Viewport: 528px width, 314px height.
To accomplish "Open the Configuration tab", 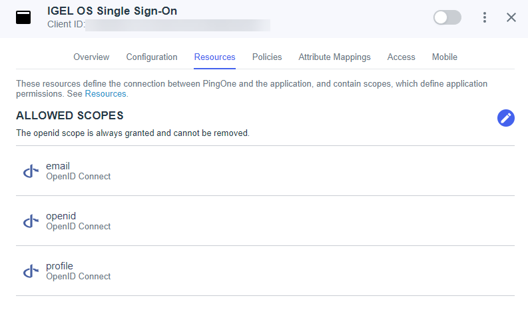I will point(152,57).
